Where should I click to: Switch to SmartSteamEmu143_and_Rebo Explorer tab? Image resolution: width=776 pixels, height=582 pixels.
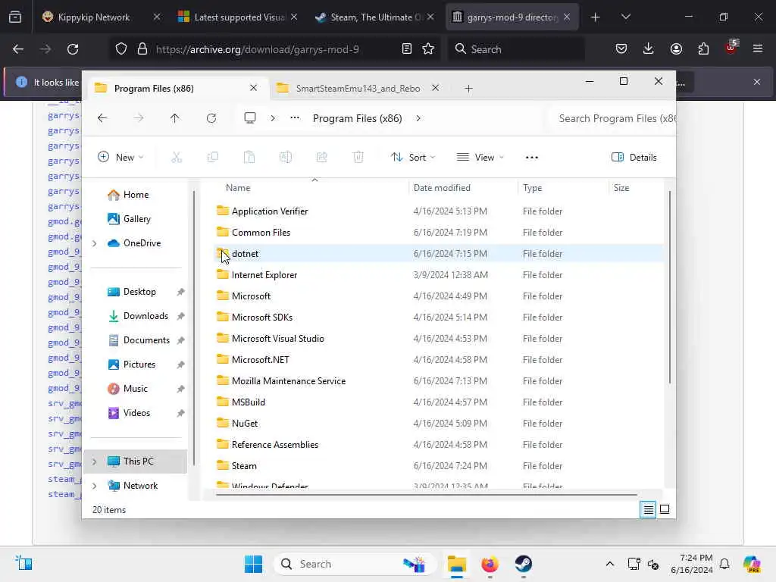click(x=358, y=88)
